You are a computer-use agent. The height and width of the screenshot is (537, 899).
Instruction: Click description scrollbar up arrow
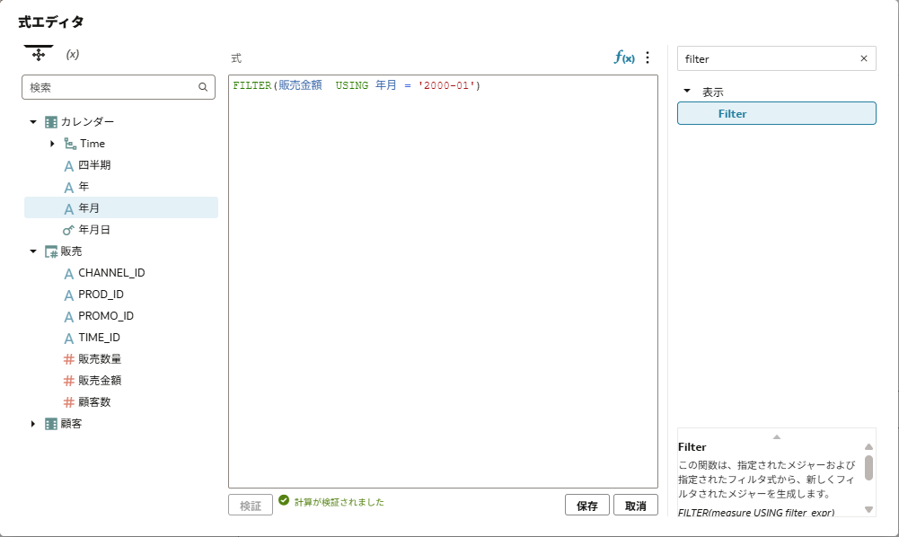869,447
